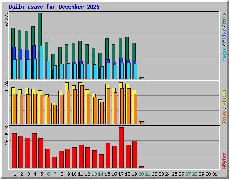Click green weekend day 13 label
This screenshot has height=179, width=229.
(94, 174)
